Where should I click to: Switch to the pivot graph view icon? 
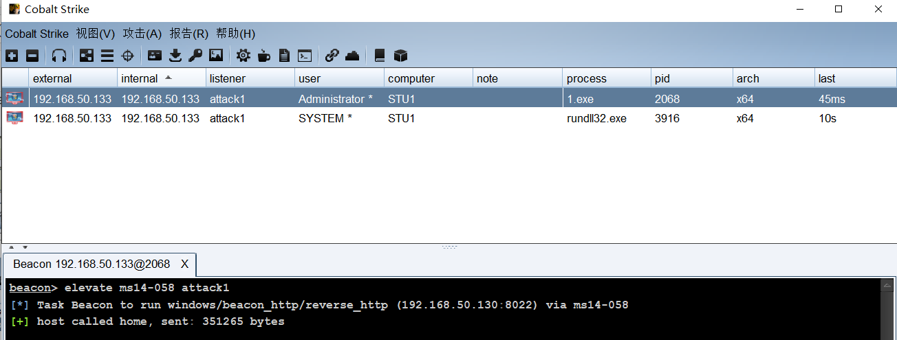coord(87,56)
